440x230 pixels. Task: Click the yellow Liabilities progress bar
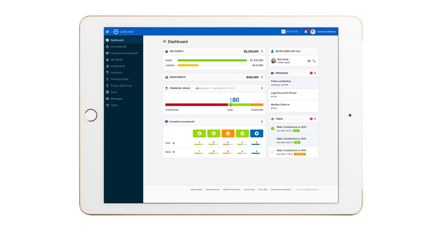[188, 65]
